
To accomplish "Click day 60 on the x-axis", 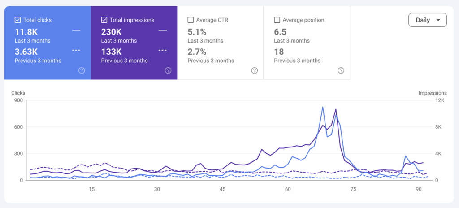I will point(288,189).
